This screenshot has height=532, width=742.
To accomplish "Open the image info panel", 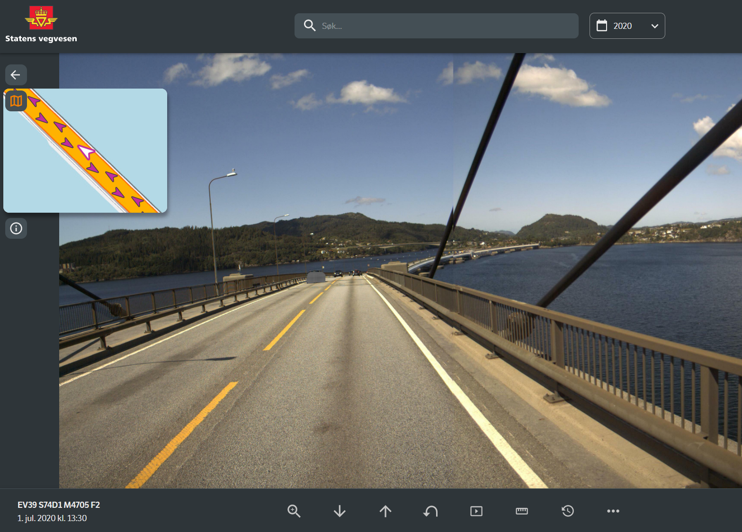I will (16, 228).
